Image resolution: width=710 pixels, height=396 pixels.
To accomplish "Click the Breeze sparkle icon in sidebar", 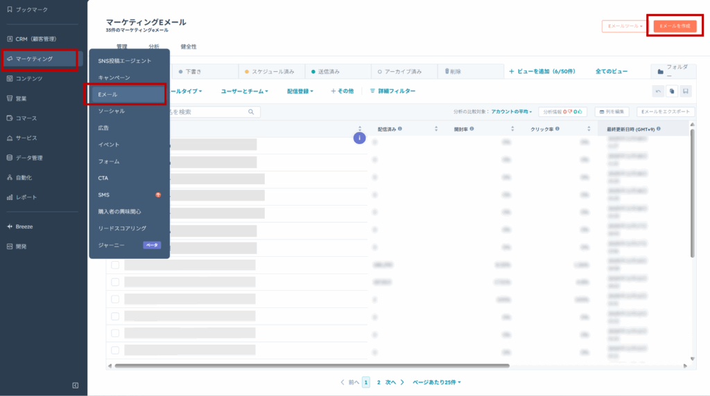I will click(9, 226).
